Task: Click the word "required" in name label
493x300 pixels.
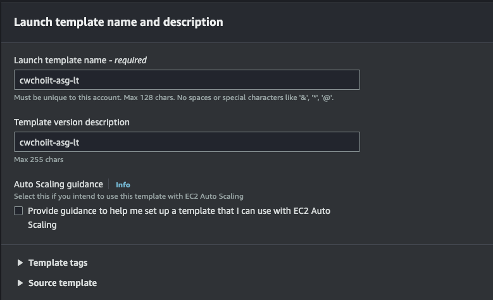Action: click(x=130, y=60)
